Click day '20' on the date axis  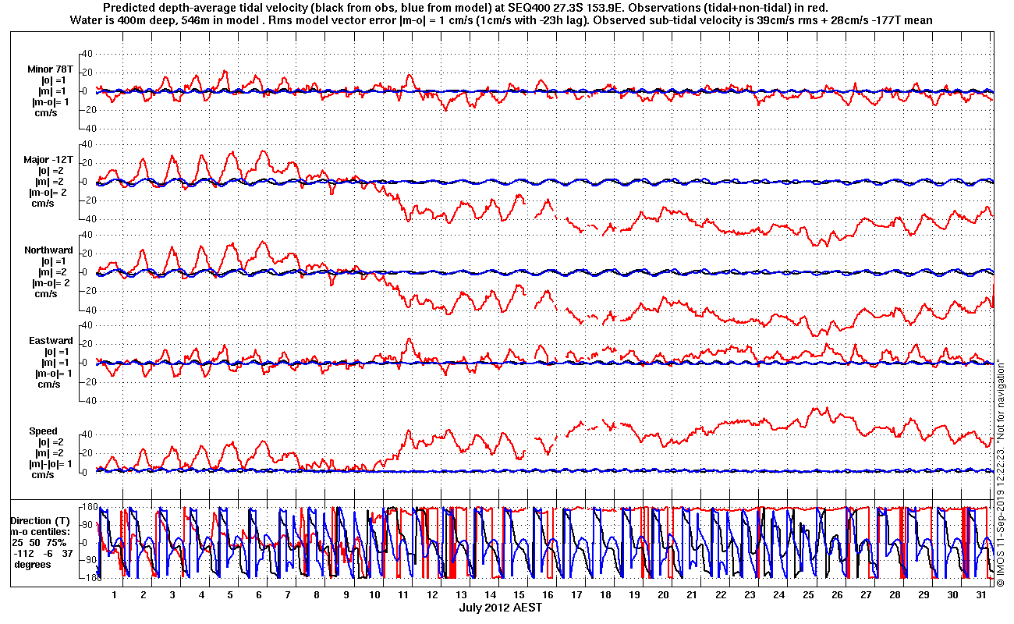pyautogui.click(x=663, y=595)
